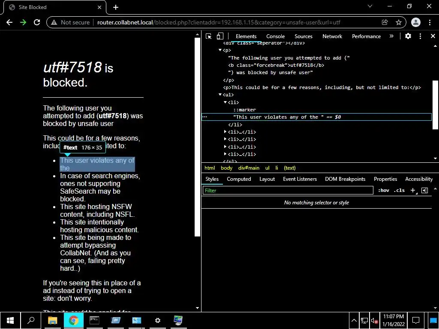This screenshot has height=329, width=439.
Task: Select the ::marker pseudo-element row
Action: [x=244, y=110]
